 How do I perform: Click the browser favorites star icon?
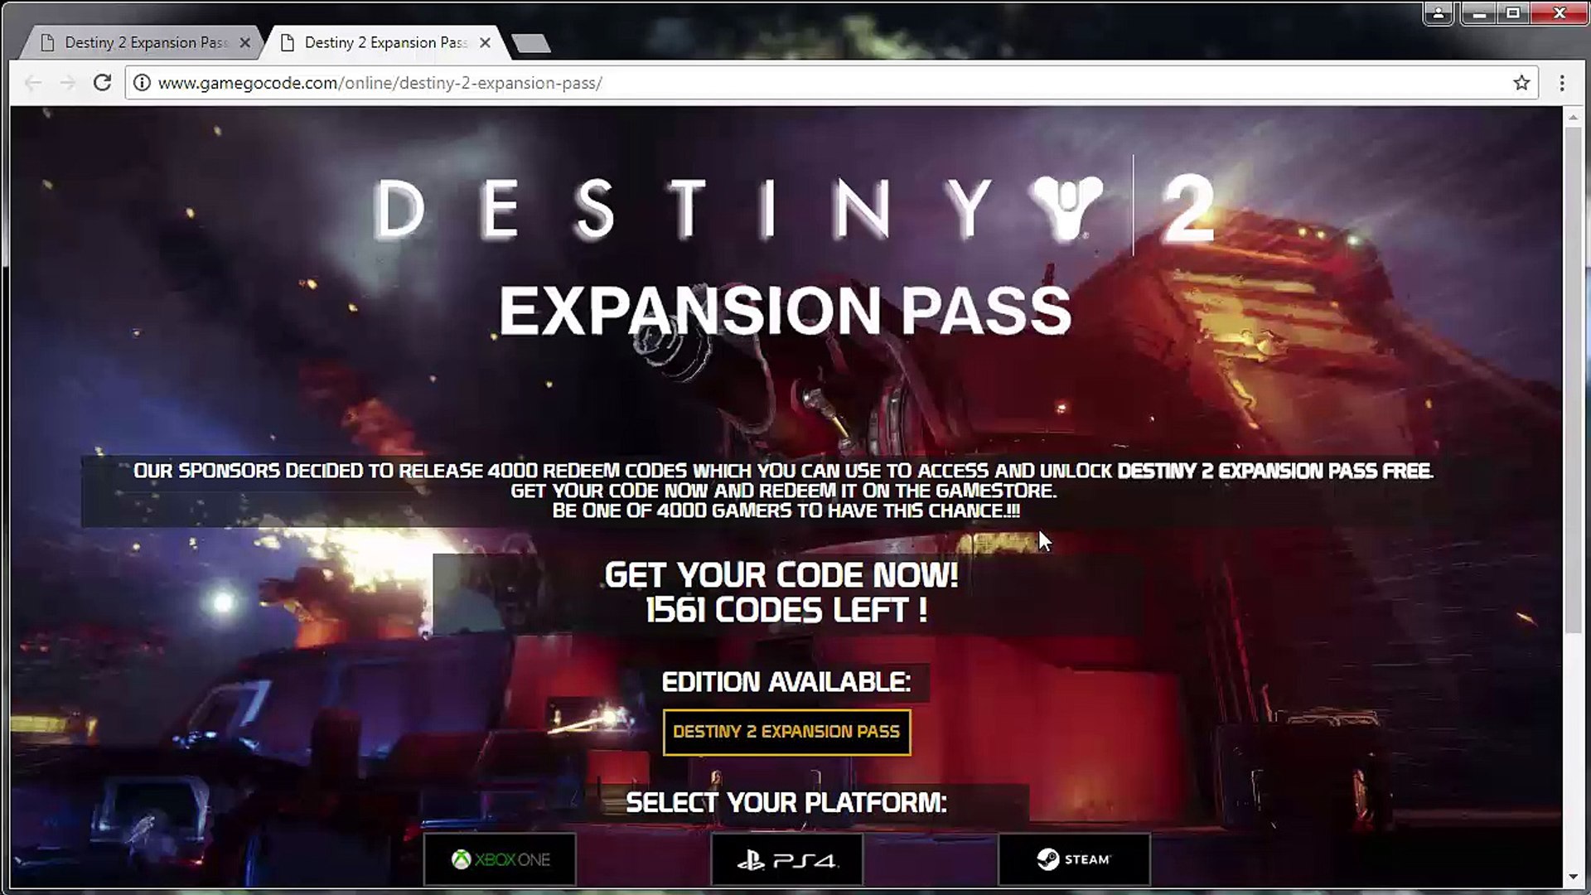coord(1521,83)
